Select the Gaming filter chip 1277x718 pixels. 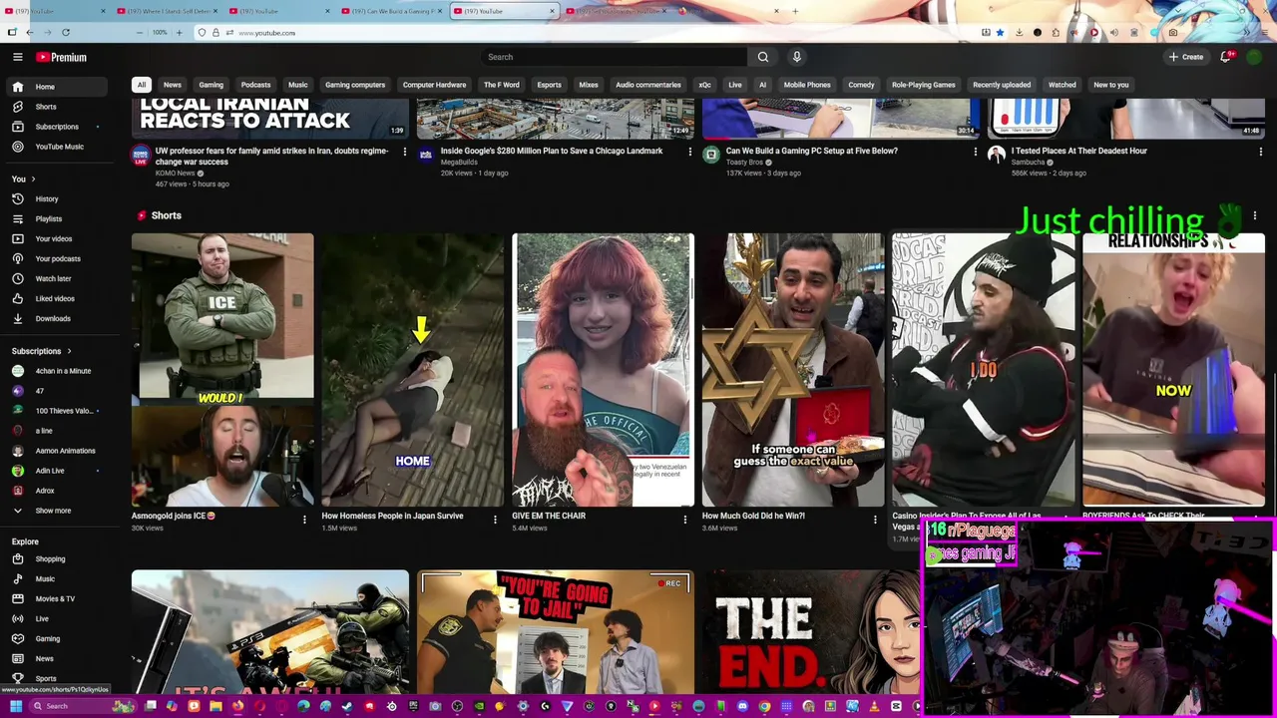point(211,85)
